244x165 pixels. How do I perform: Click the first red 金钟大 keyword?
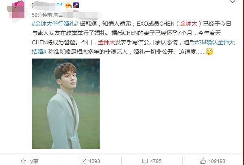(189, 24)
